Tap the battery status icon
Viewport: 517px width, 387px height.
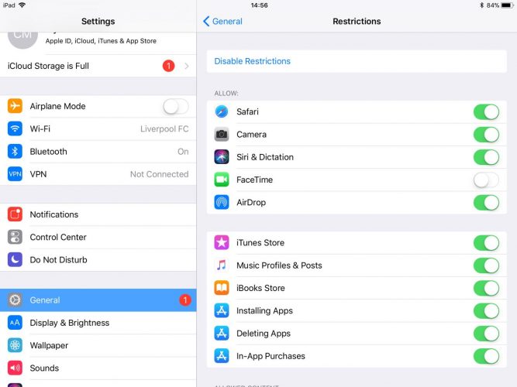[x=508, y=5]
